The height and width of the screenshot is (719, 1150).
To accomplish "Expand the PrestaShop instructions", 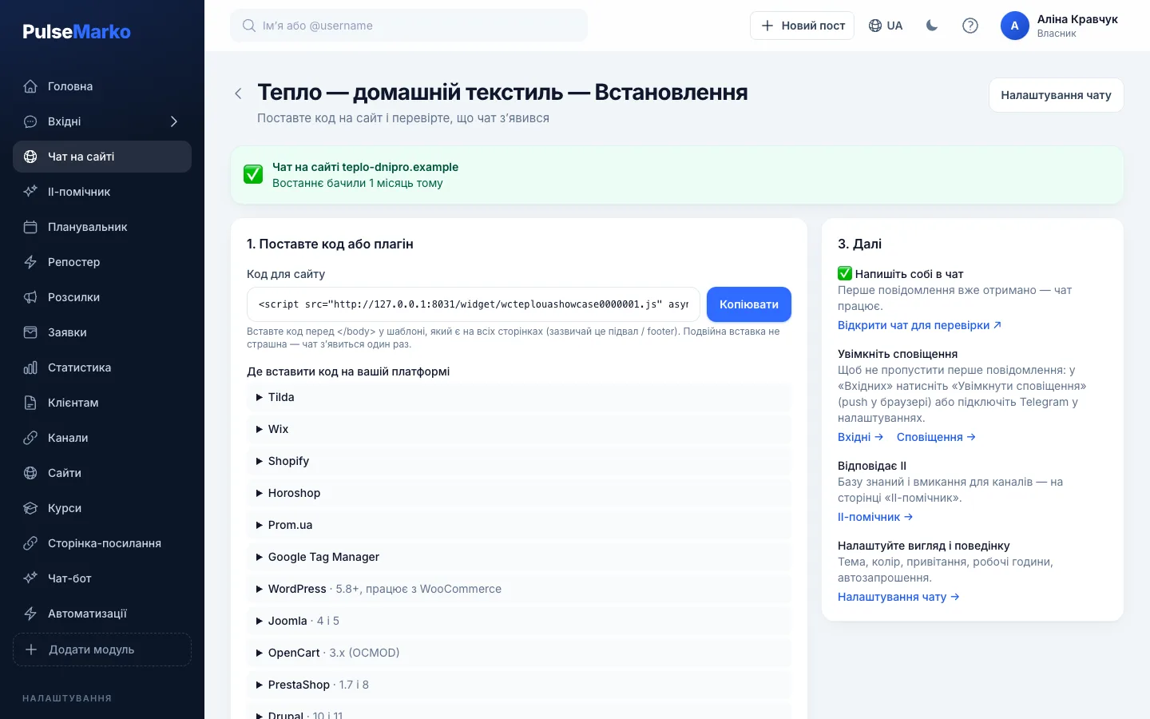I will pyautogui.click(x=519, y=685).
